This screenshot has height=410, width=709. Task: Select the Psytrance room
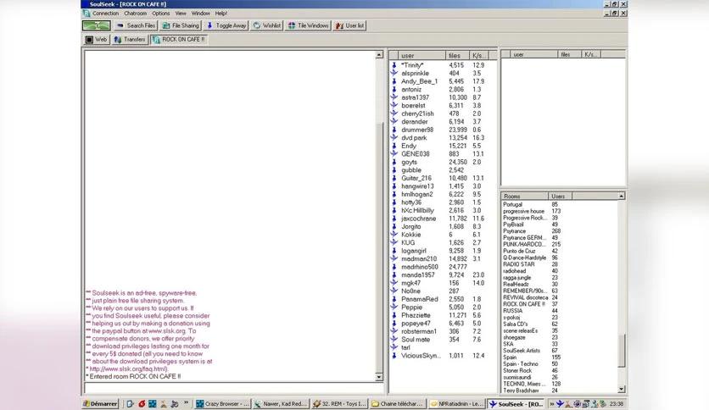(x=514, y=230)
